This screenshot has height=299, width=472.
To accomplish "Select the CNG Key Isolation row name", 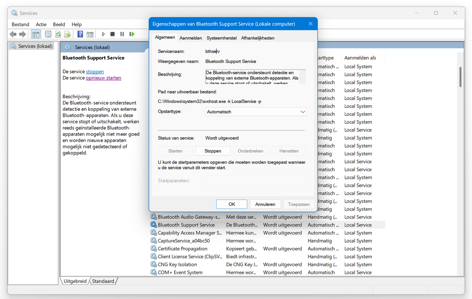I will (x=177, y=264).
